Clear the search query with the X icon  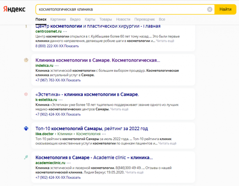pyautogui.click(x=210, y=9)
